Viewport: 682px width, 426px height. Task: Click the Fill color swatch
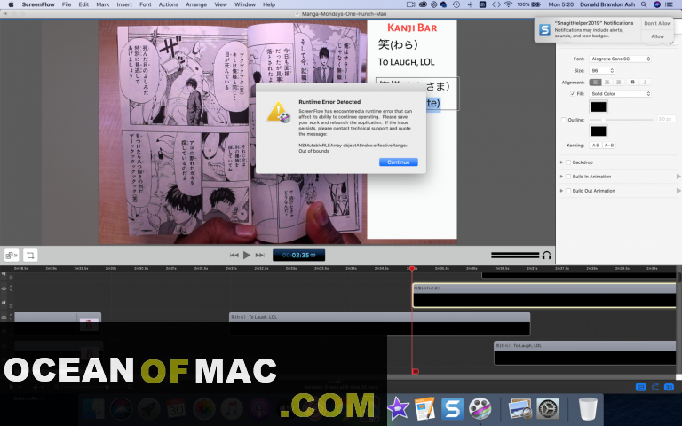click(599, 106)
